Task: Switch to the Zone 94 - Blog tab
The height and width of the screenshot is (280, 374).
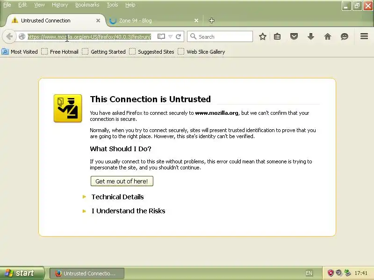Action: [154, 21]
